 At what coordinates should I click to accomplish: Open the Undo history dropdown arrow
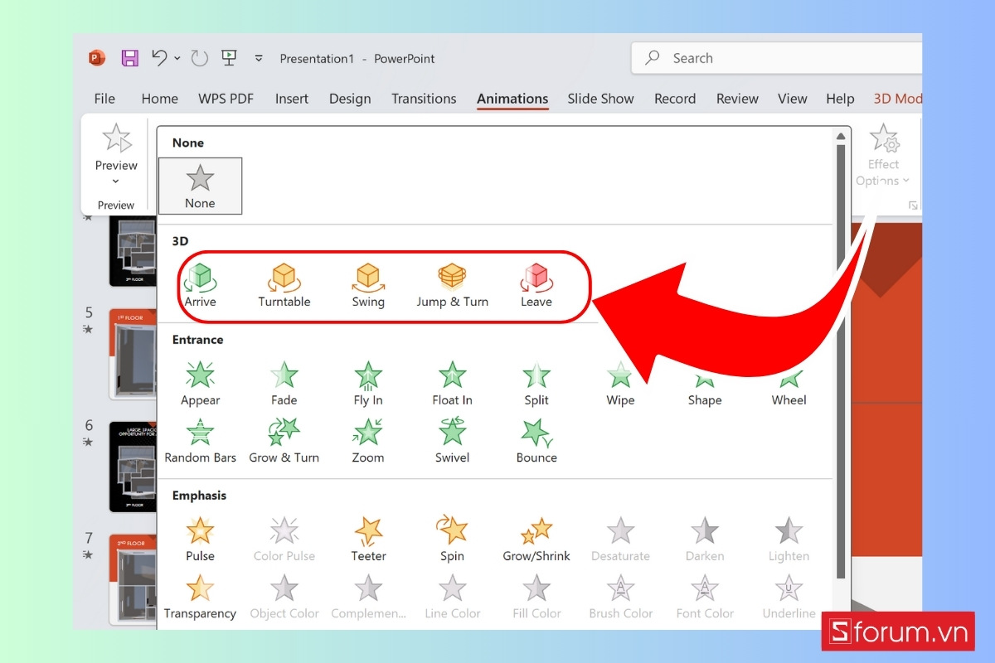tap(177, 58)
